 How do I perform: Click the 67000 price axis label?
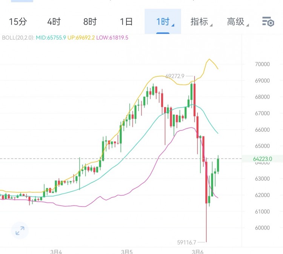pos(262,113)
